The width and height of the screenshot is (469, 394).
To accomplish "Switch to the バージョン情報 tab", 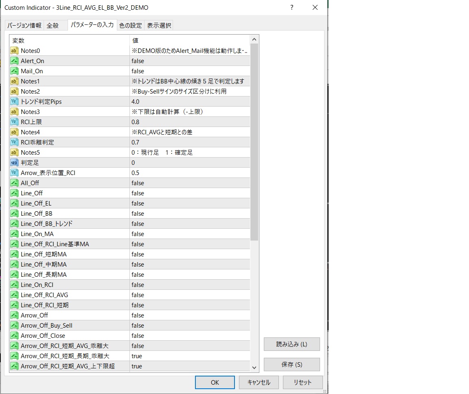I will [24, 25].
